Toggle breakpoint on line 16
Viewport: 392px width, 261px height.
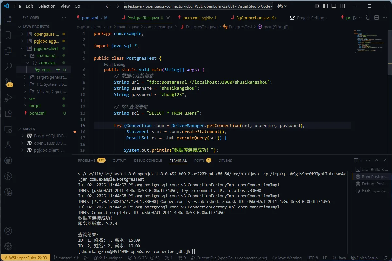click(x=75, y=131)
